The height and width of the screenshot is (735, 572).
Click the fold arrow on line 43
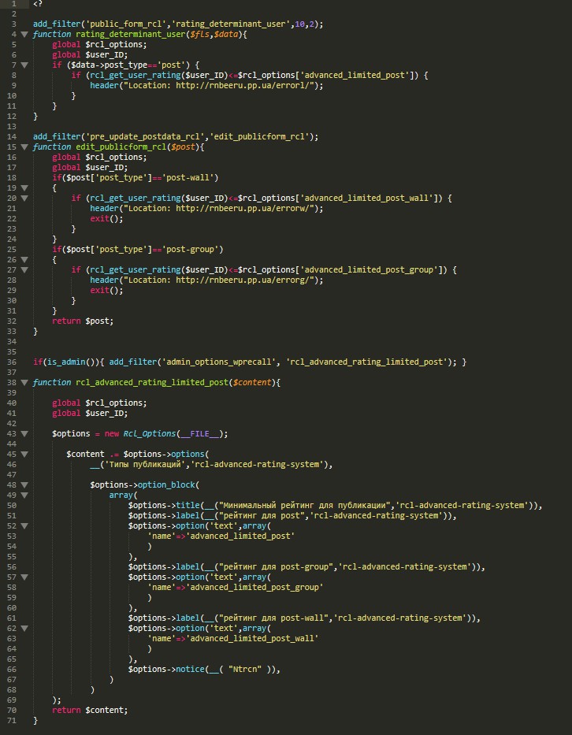click(24, 433)
